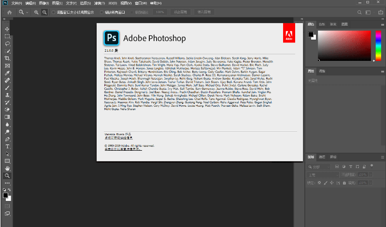Select the Frame tool
This screenshot has width=386, height=227.
point(7,66)
